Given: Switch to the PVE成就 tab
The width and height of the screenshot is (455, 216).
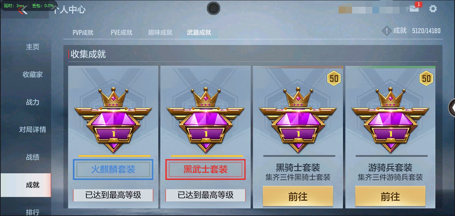Looking at the screenshot, I should pyautogui.click(x=122, y=33).
